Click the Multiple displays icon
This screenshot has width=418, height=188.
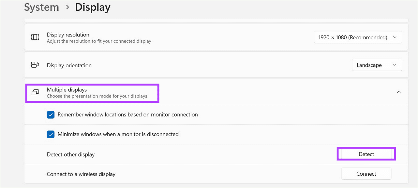[35, 92]
